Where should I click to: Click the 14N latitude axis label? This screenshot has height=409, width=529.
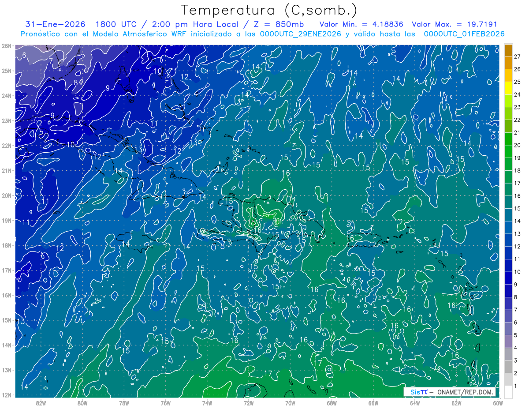tap(7, 345)
